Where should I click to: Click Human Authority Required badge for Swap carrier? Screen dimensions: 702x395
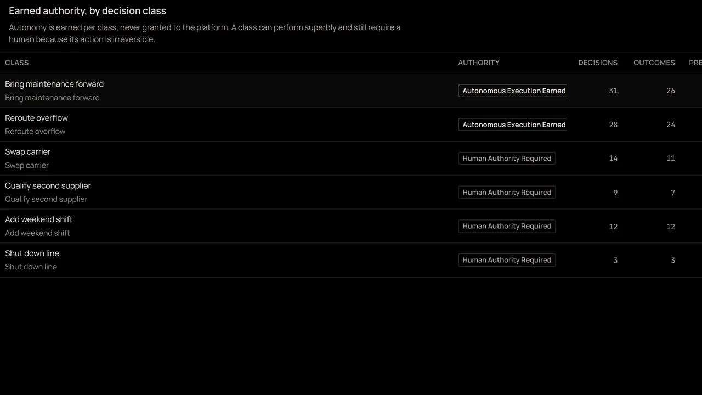tap(507, 159)
